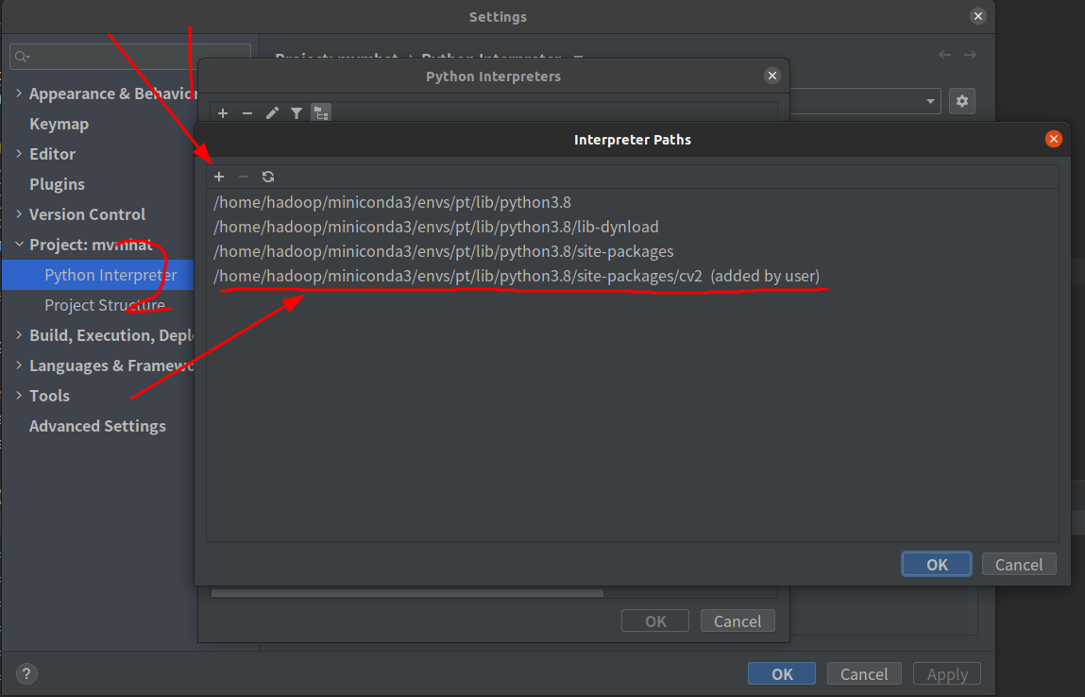The width and height of the screenshot is (1085, 697).
Task: Collapse the Project: mvmnat section
Action: pyautogui.click(x=19, y=245)
